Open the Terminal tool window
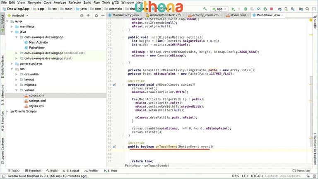 click(x=33, y=170)
